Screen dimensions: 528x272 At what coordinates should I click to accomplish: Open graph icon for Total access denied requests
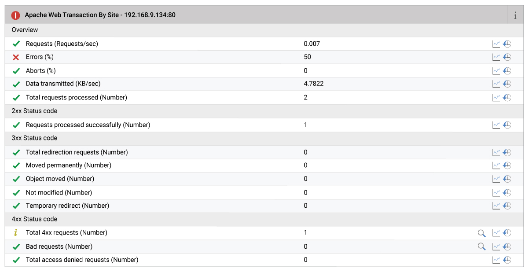[x=496, y=260]
